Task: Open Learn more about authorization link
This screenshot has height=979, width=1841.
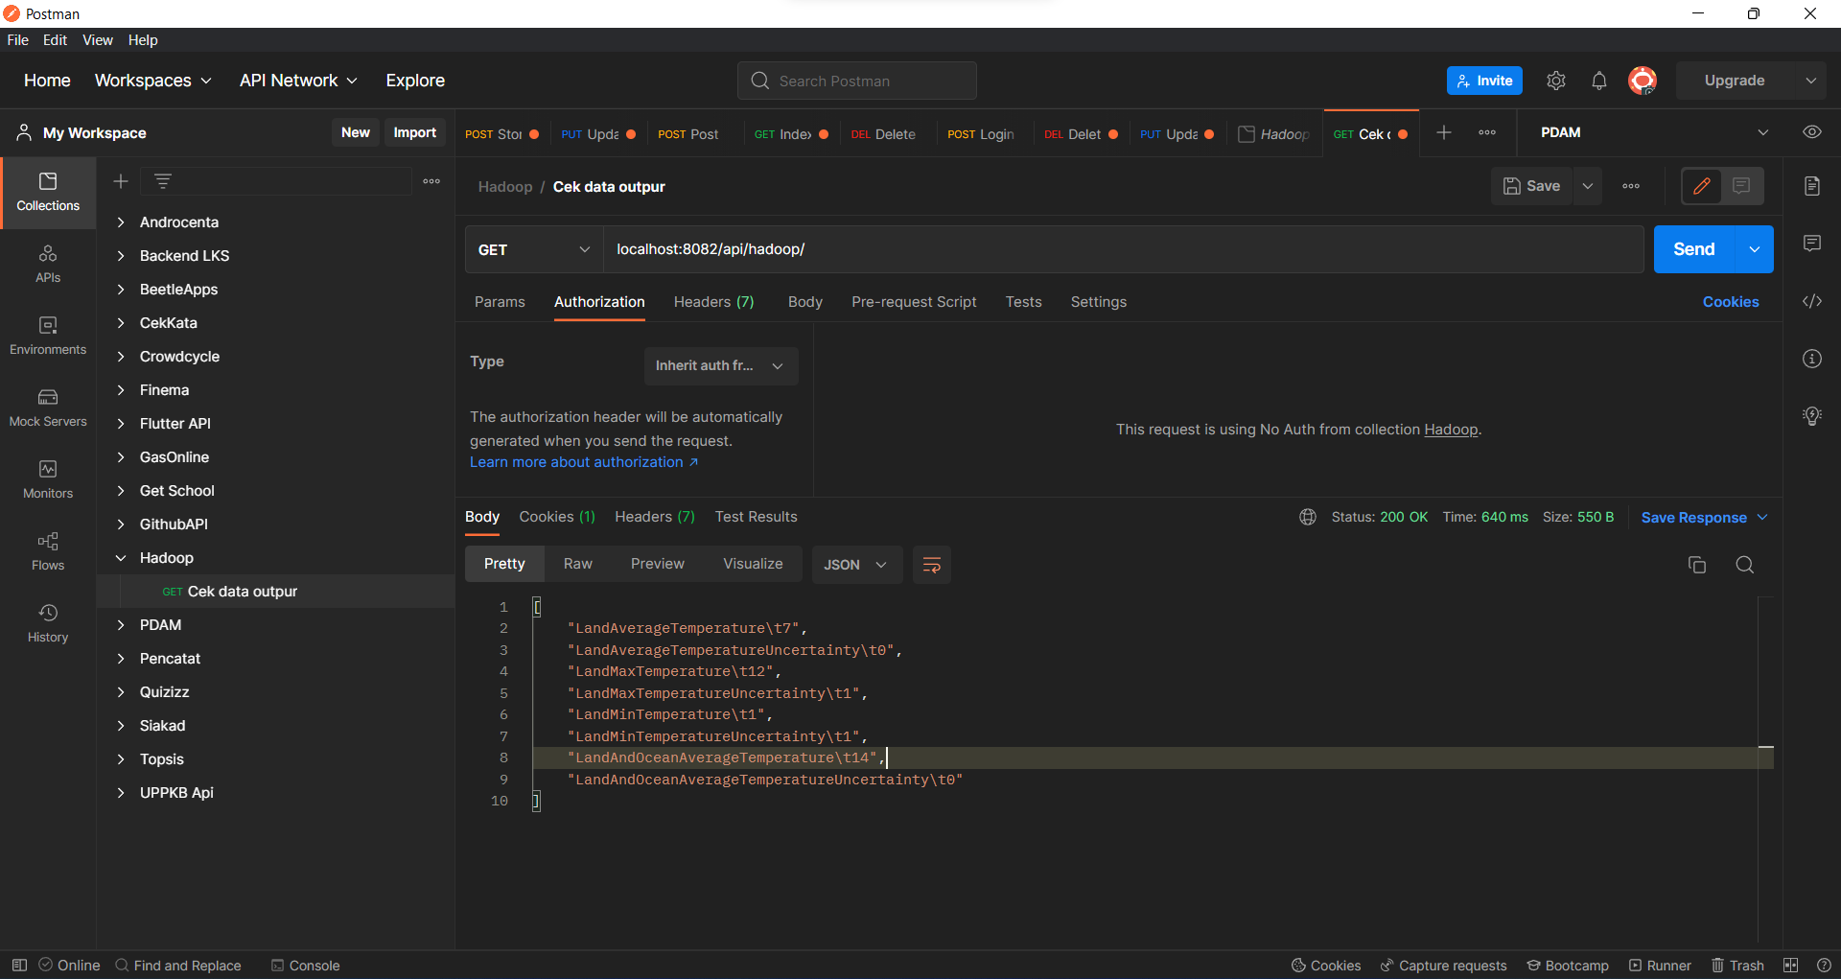Action: click(584, 462)
